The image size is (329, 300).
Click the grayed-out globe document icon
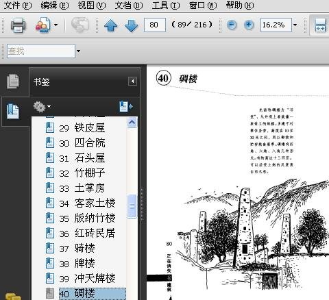click(x=80, y=25)
